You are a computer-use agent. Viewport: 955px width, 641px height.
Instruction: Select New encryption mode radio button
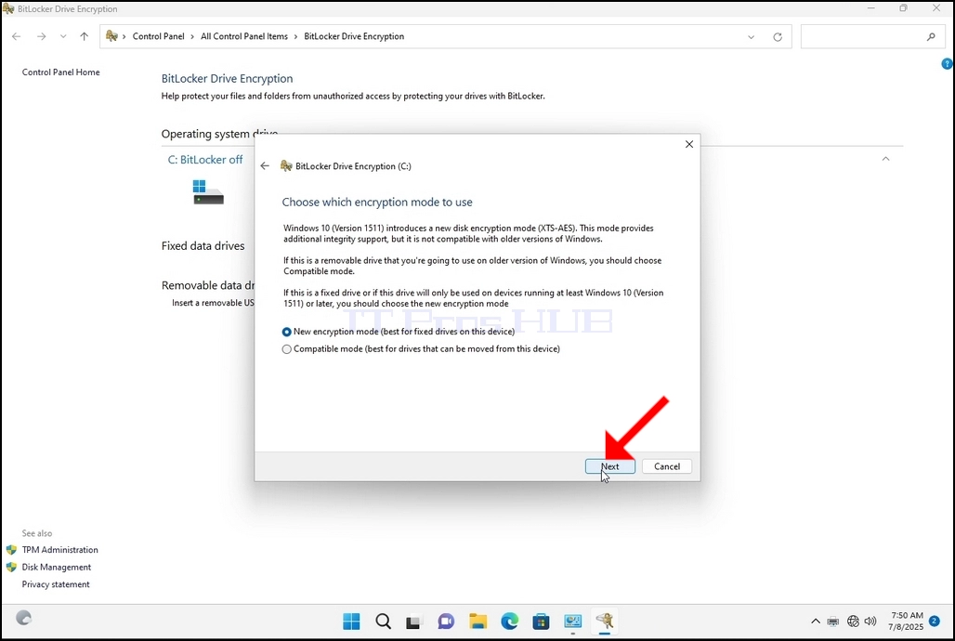coord(286,332)
